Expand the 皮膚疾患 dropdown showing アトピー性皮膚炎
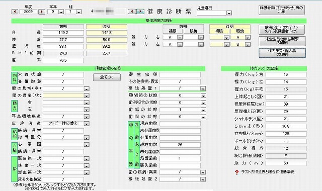This screenshot has width=322, height=191. point(87,124)
